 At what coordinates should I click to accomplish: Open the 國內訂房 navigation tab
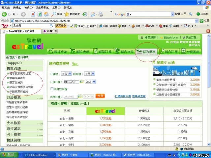(169, 51)
